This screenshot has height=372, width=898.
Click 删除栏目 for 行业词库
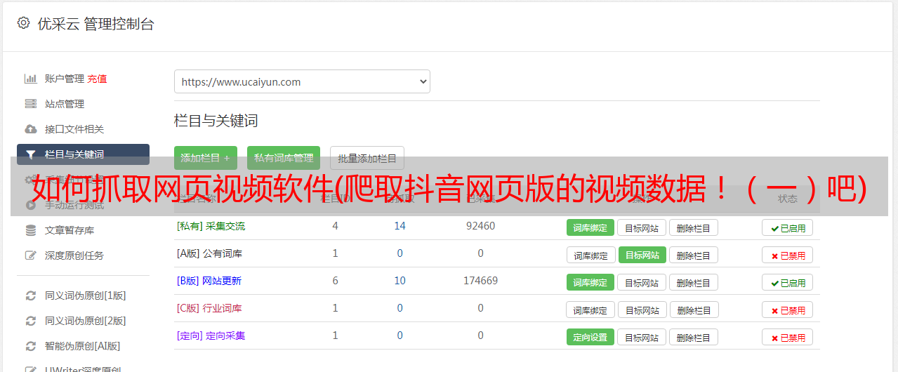point(694,310)
